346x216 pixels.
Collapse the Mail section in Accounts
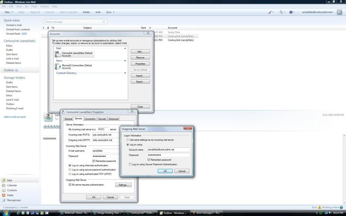tap(125, 48)
